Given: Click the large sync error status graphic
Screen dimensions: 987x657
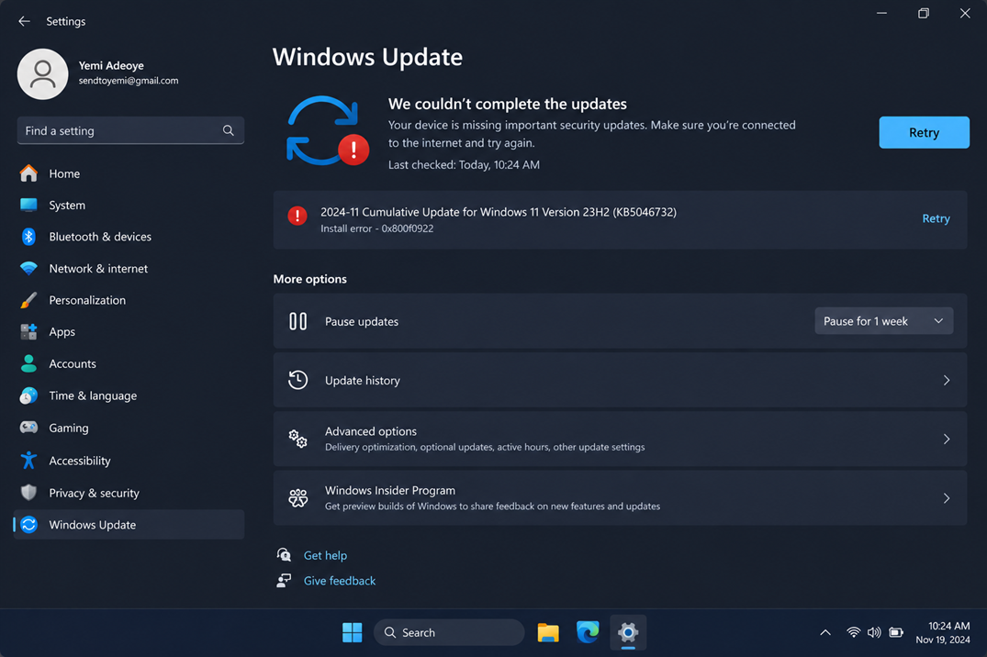Looking at the screenshot, I should pyautogui.click(x=328, y=131).
